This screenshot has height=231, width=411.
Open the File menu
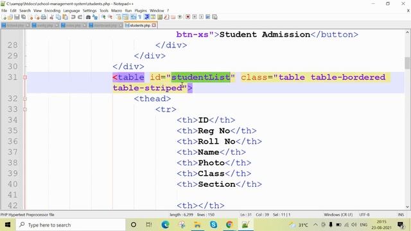[x=4, y=10]
